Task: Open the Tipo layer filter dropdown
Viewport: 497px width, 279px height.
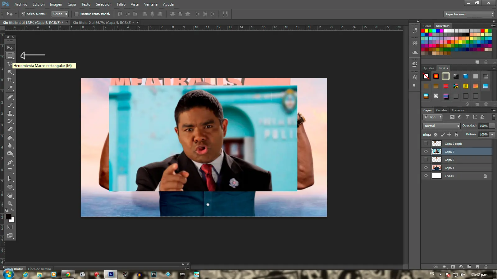Action: [x=433, y=117]
